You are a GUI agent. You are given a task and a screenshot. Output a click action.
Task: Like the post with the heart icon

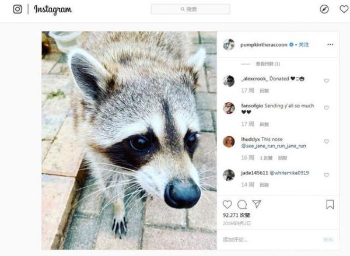(x=228, y=204)
